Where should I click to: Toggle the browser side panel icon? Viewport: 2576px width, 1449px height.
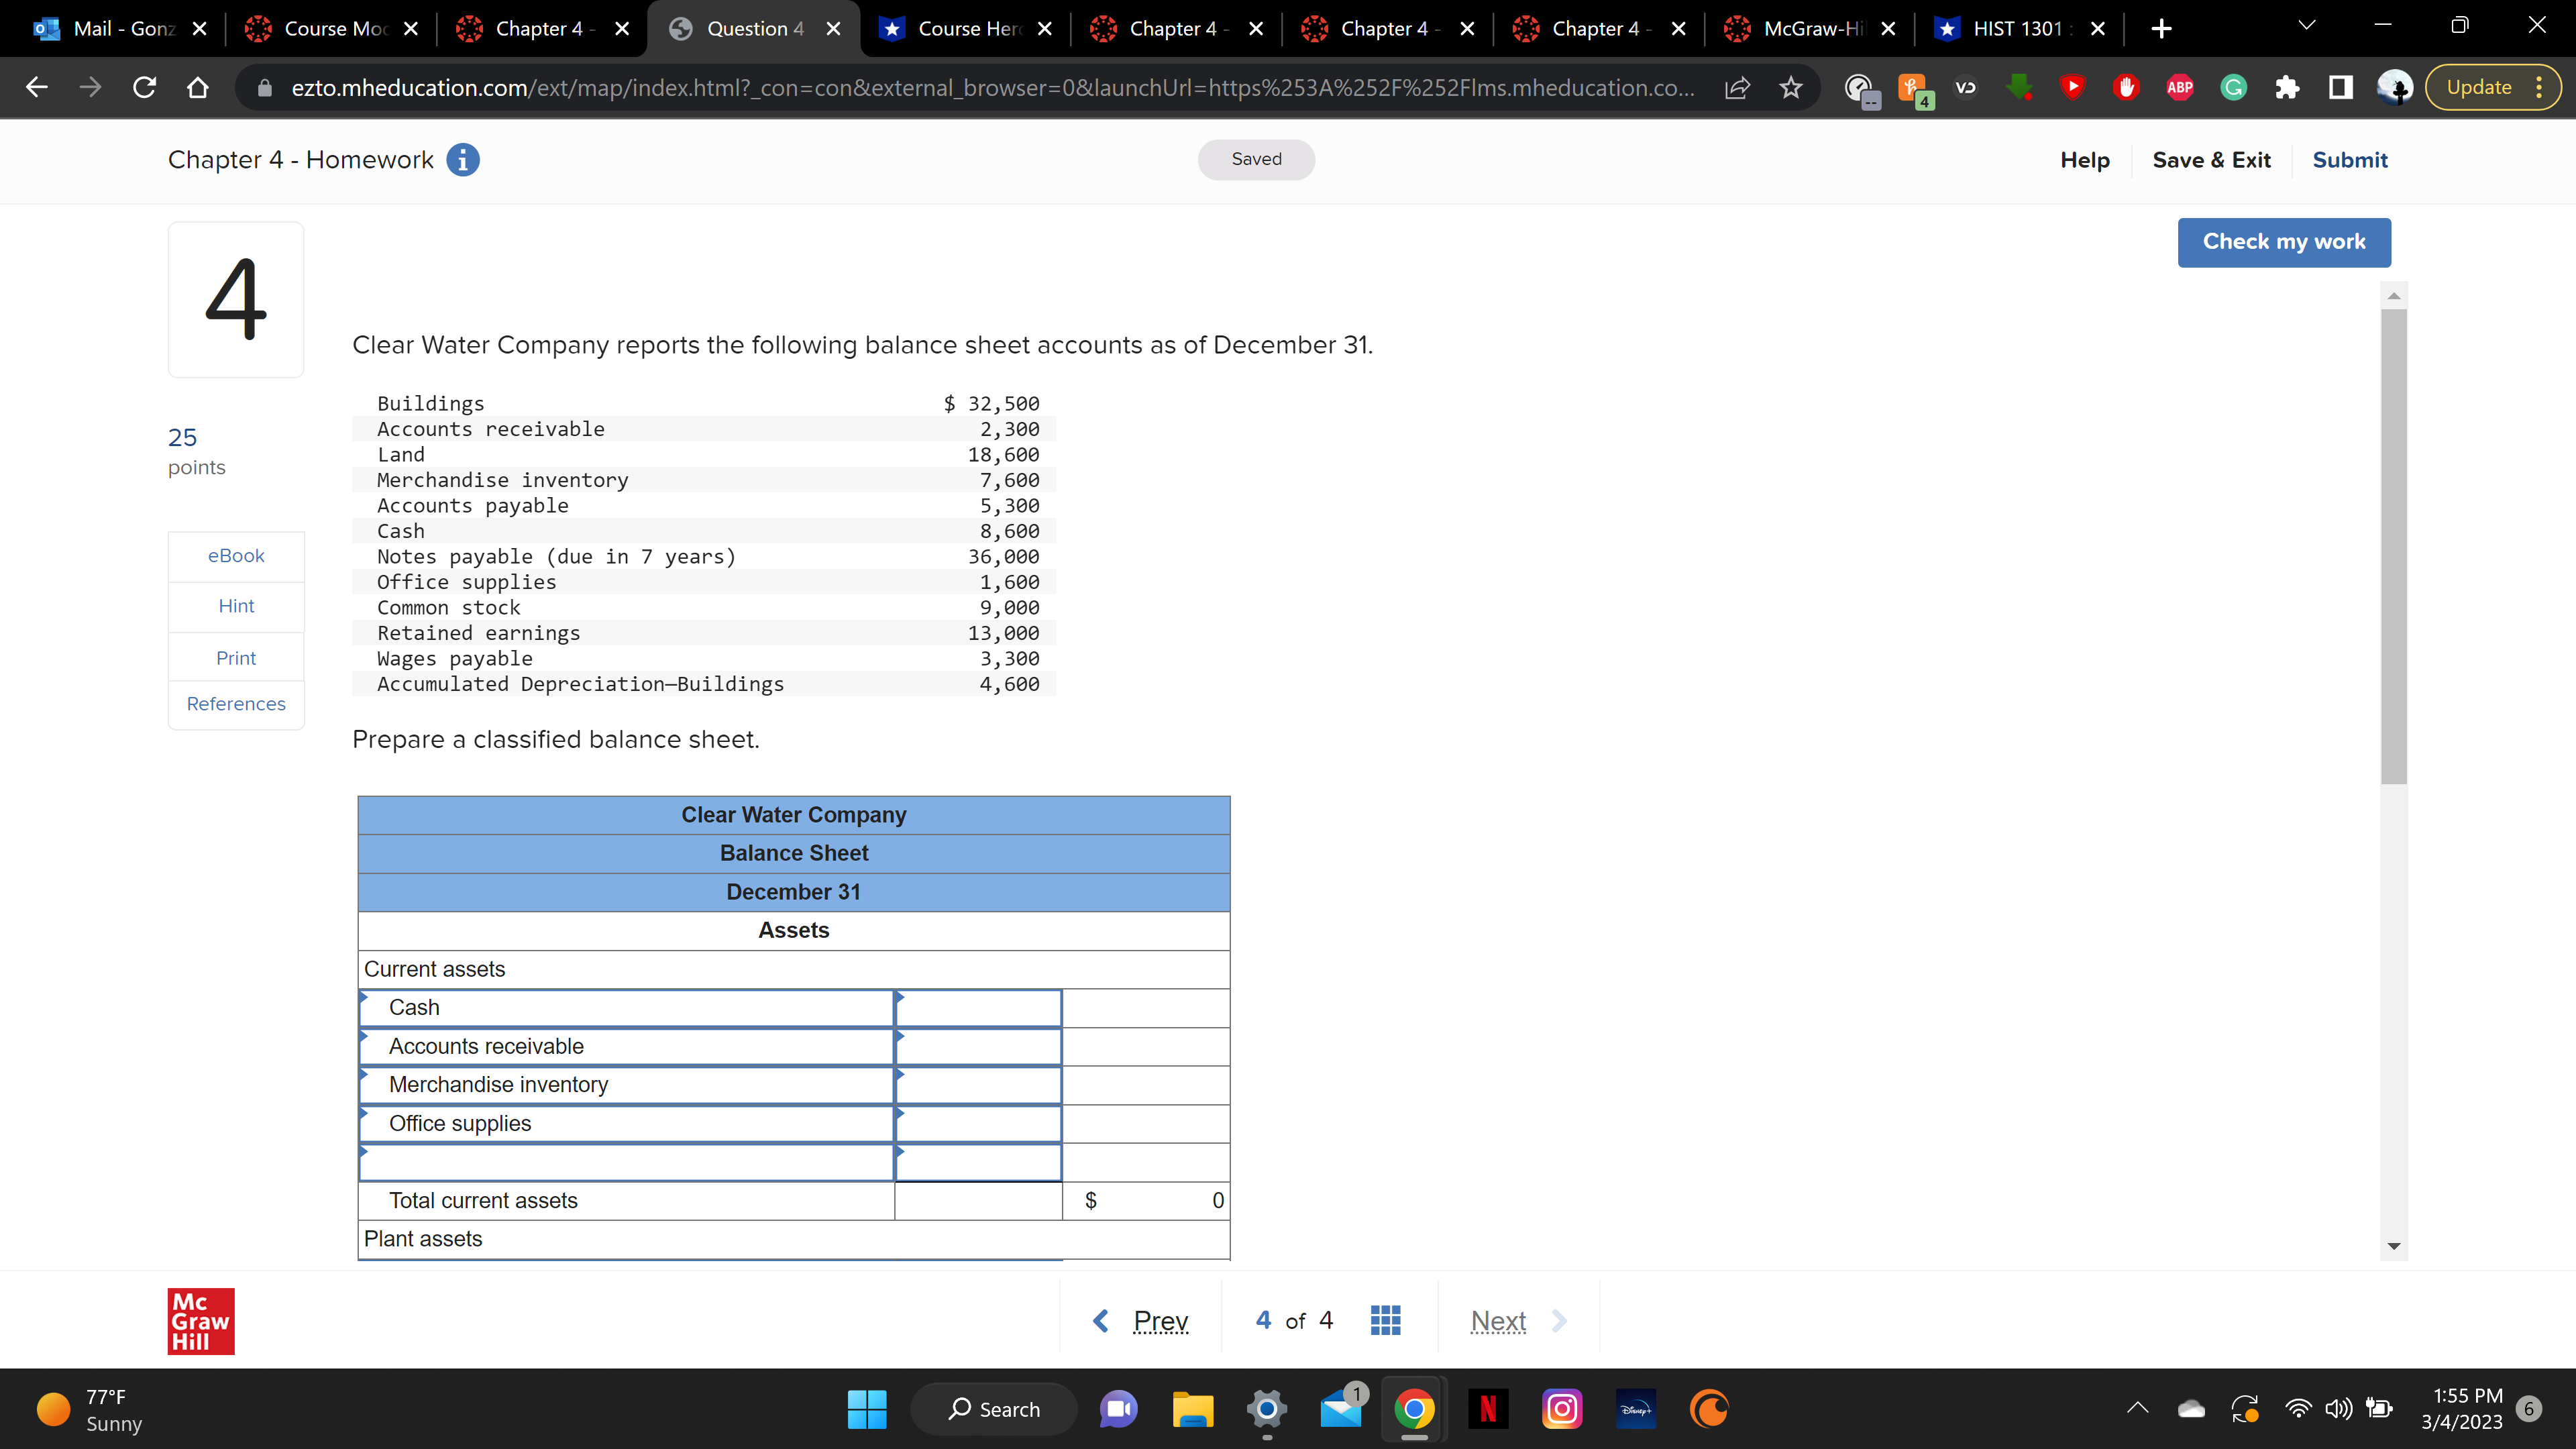point(2340,88)
